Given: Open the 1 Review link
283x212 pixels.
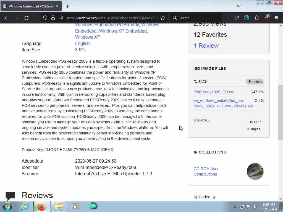Looking at the screenshot, I should tap(206, 46).
